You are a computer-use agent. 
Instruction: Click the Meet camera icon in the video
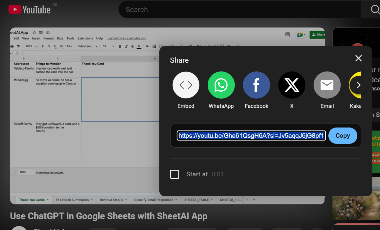(x=301, y=35)
